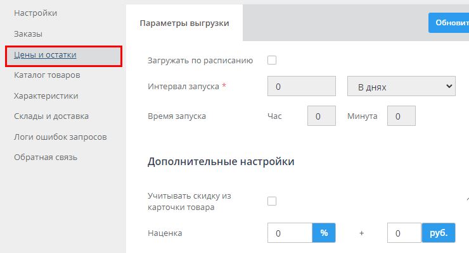Tick Учитывать скидку из карточки товара
The height and width of the screenshot is (253, 469).
pyautogui.click(x=272, y=201)
